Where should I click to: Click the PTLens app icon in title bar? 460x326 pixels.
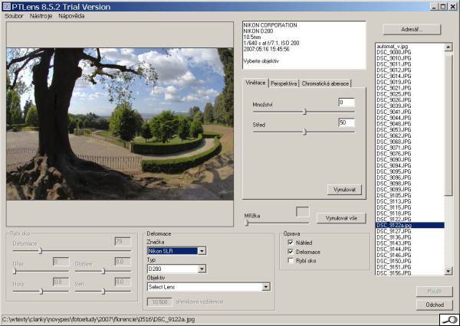tap(7, 5)
